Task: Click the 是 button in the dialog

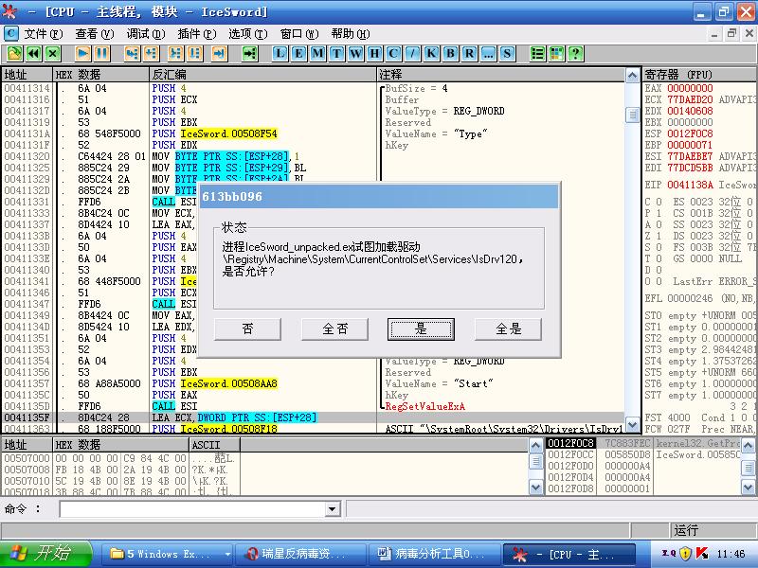Action: coord(421,328)
